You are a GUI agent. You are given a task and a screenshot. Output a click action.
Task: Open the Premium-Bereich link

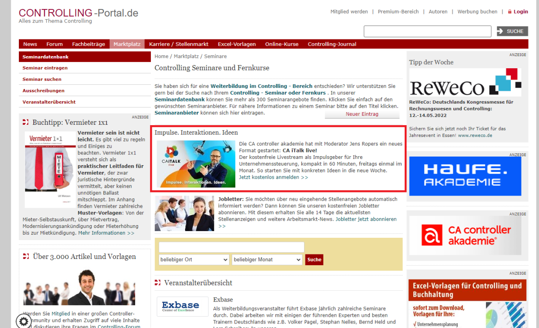(x=398, y=12)
